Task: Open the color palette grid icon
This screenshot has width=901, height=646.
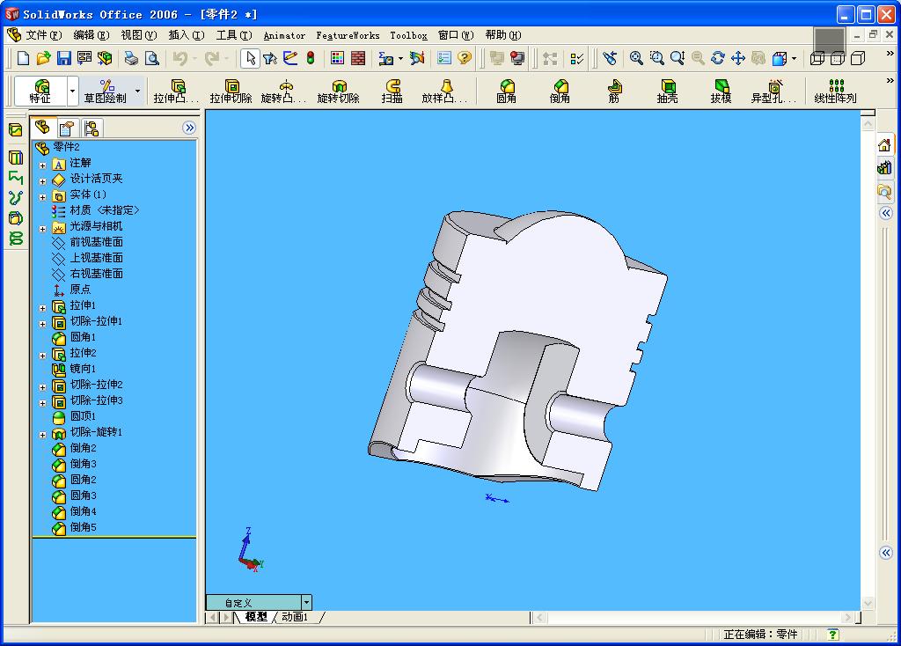Action: click(x=337, y=58)
